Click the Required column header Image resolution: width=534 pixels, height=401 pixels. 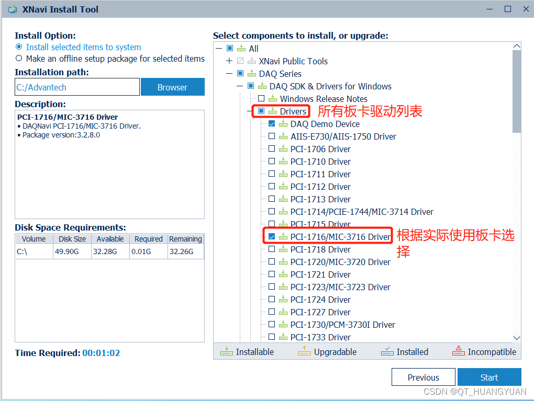[149, 239]
